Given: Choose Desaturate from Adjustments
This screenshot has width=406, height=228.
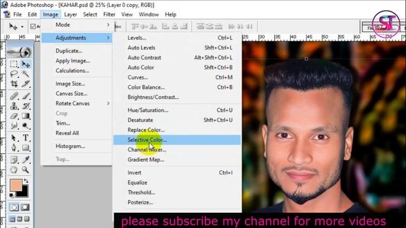Looking at the screenshot, I should tap(177, 120).
